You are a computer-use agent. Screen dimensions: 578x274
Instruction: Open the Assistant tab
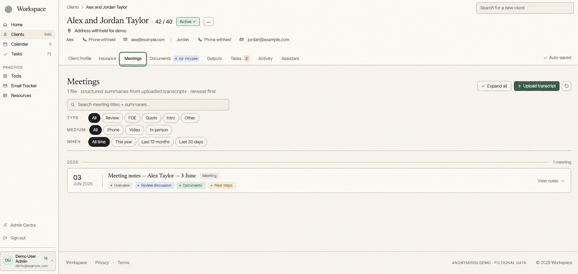pyautogui.click(x=290, y=59)
